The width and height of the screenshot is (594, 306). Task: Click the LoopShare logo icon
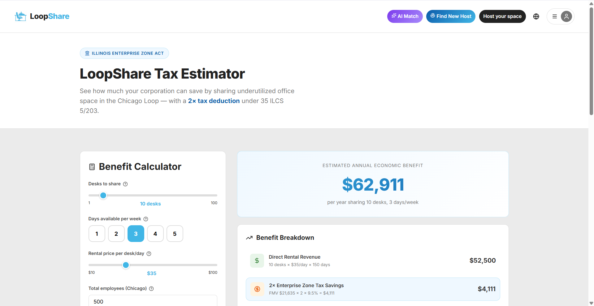click(20, 16)
